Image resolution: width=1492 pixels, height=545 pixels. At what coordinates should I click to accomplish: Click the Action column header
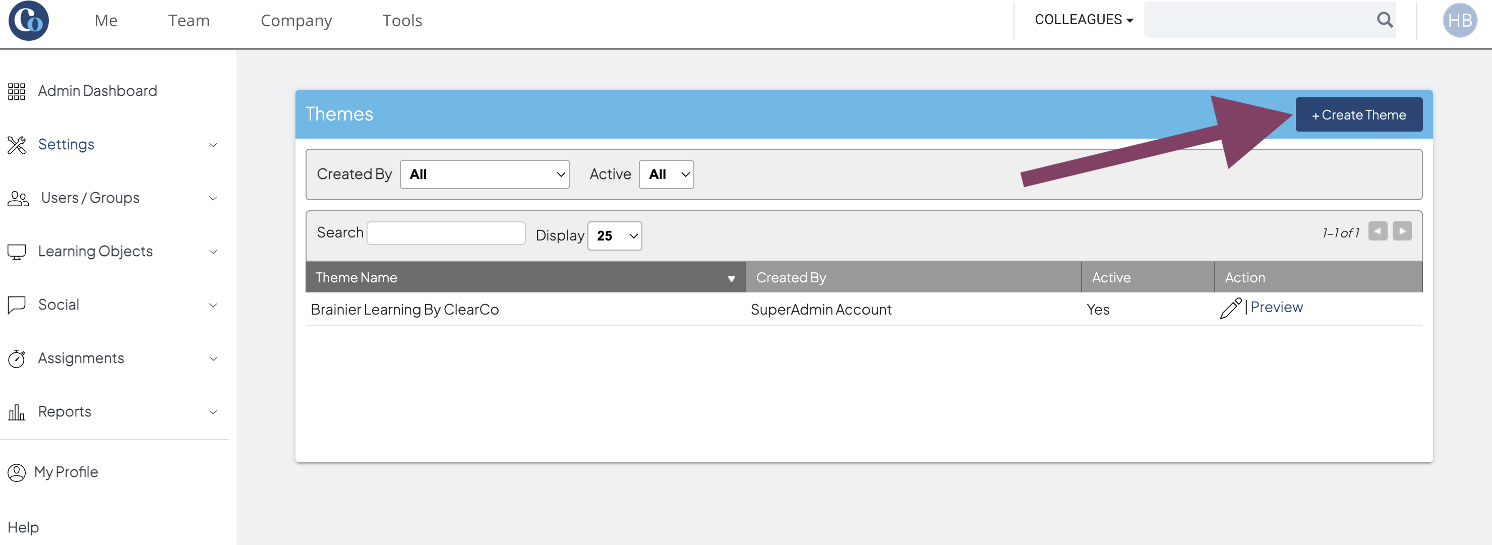tap(1318, 277)
